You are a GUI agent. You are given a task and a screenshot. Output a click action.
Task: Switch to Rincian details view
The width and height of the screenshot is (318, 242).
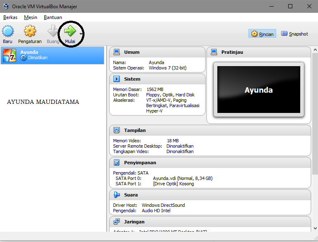(x=262, y=34)
